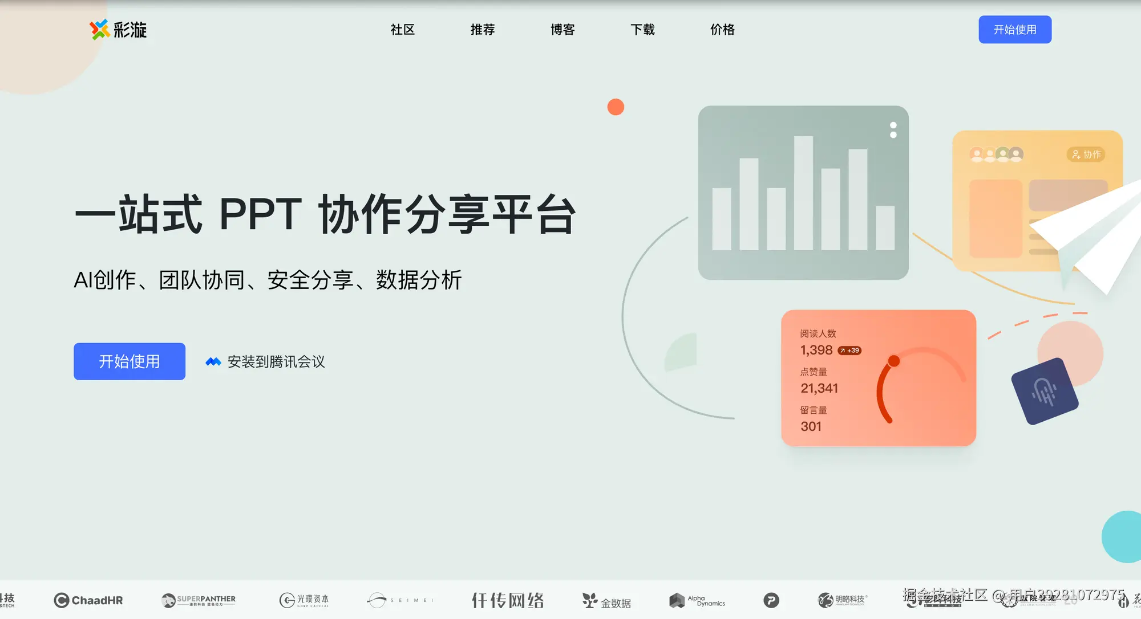Click the fingerprint icon tile

pos(1044,391)
